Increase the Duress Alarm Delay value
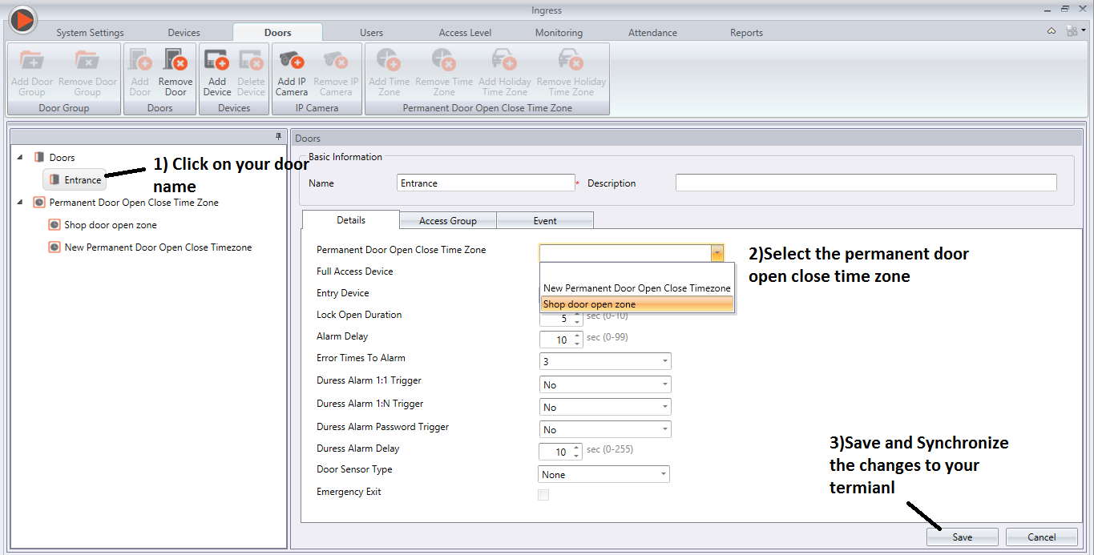1094x555 pixels. point(576,448)
